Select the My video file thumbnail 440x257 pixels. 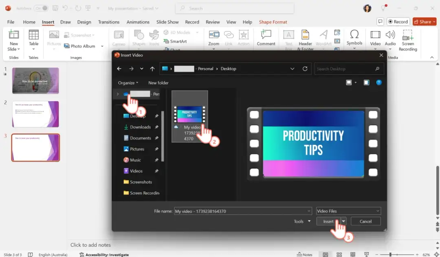click(189, 115)
